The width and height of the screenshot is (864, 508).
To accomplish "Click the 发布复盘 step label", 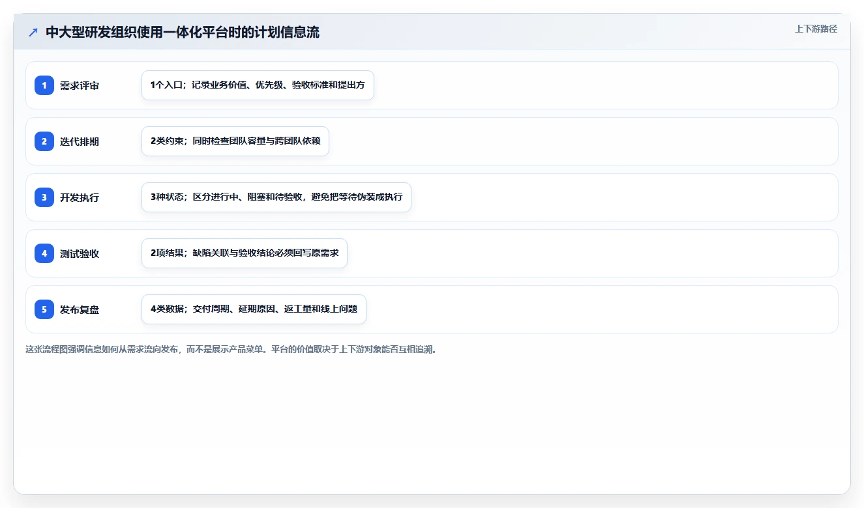I will click(80, 310).
